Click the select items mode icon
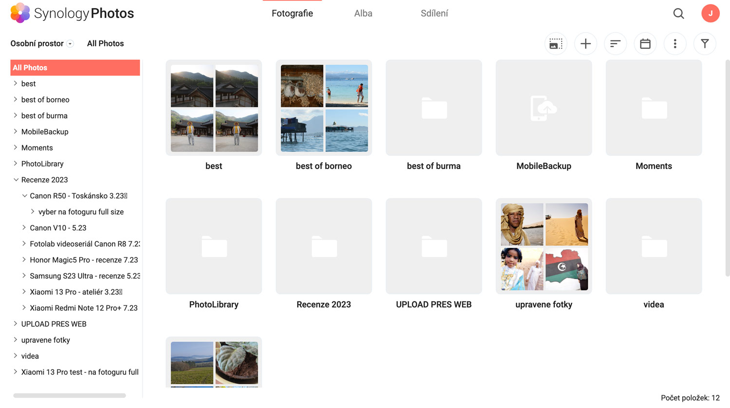The width and height of the screenshot is (730, 408). point(555,44)
